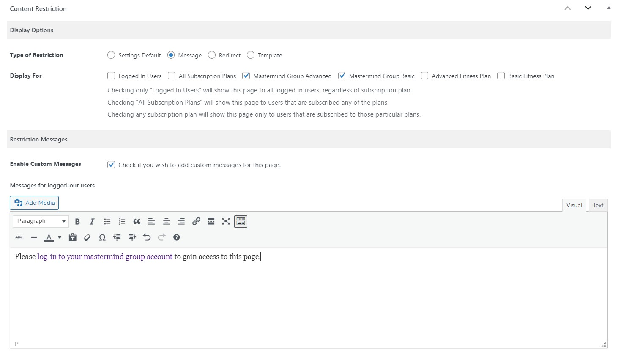618x355 pixels.
Task: Click the Content Restriction heading
Action: click(38, 8)
